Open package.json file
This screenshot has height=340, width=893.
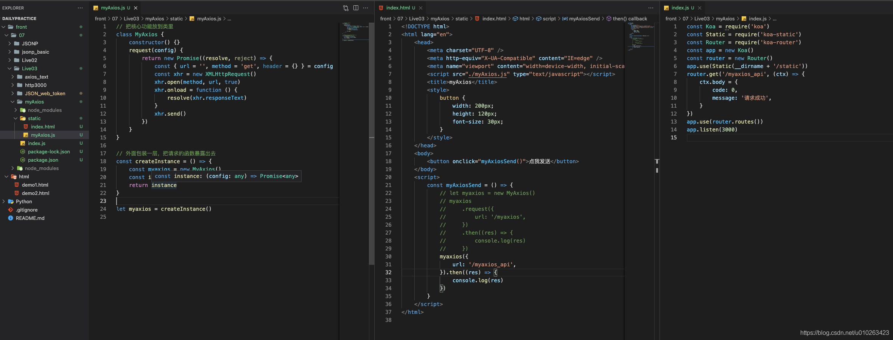(x=44, y=160)
